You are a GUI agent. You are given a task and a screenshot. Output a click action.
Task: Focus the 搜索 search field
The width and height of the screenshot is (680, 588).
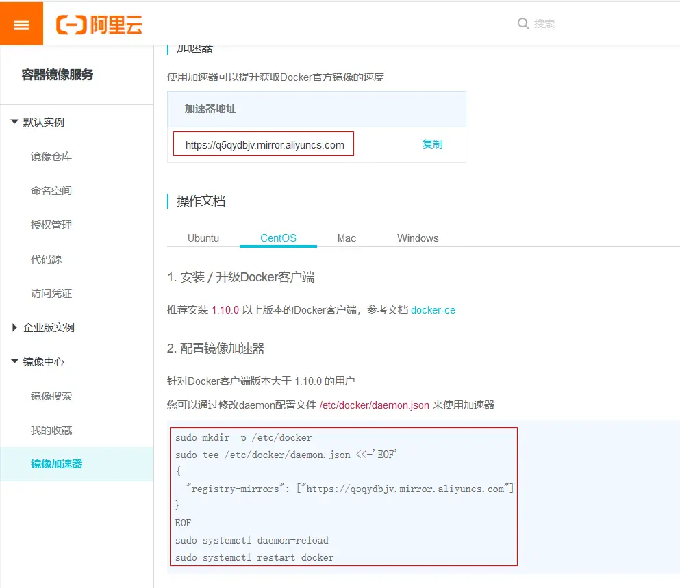(544, 23)
